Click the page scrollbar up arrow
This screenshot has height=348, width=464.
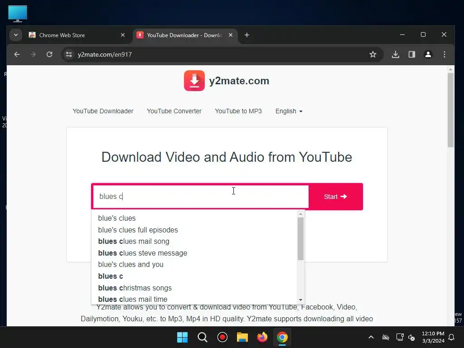pyautogui.click(x=450, y=69)
